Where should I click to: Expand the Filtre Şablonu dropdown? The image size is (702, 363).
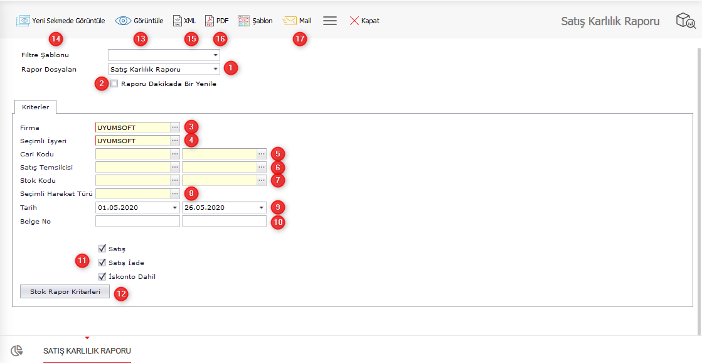[215, 55]
